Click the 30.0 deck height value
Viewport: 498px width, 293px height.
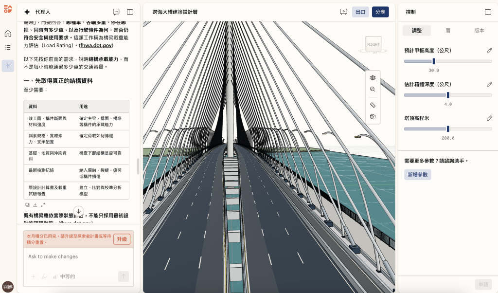coord(434,71)
